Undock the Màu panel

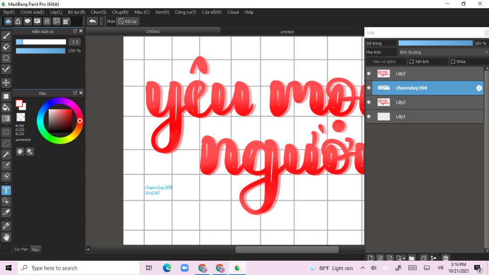tap(75, 93)
